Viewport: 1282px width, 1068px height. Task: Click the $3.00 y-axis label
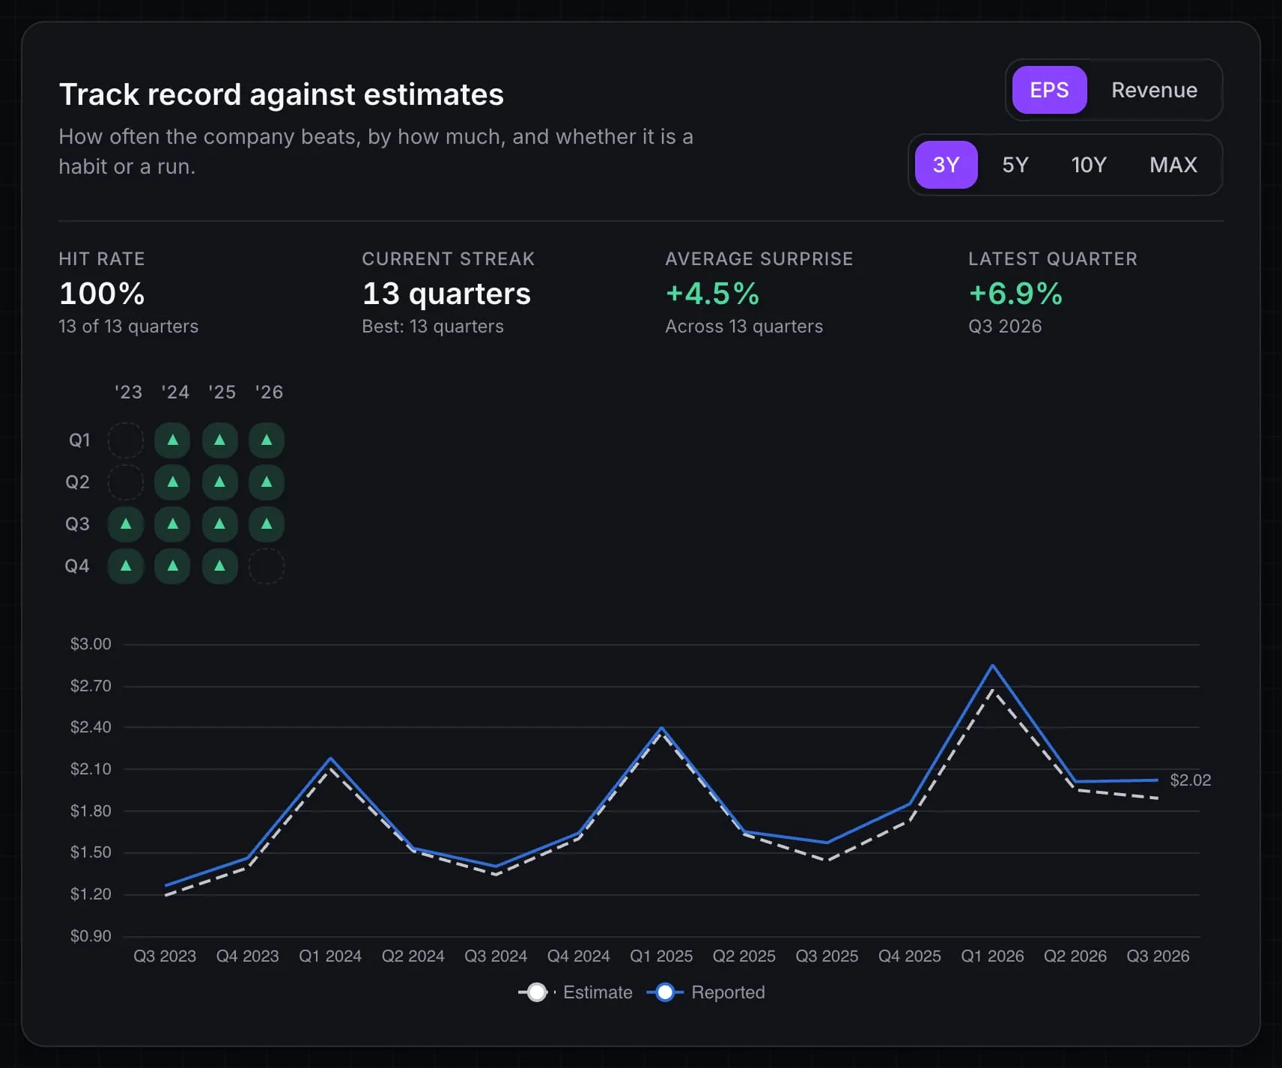coord(91,644)
